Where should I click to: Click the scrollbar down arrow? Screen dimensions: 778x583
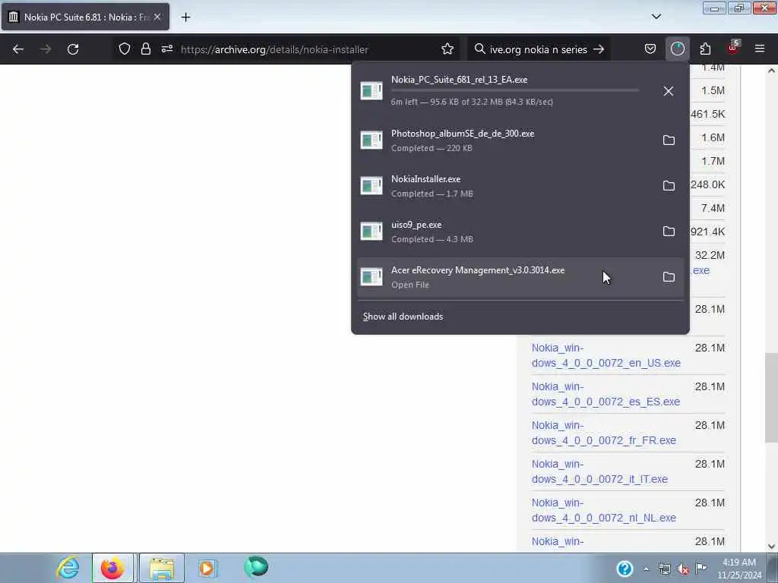(x=771, y=546)
